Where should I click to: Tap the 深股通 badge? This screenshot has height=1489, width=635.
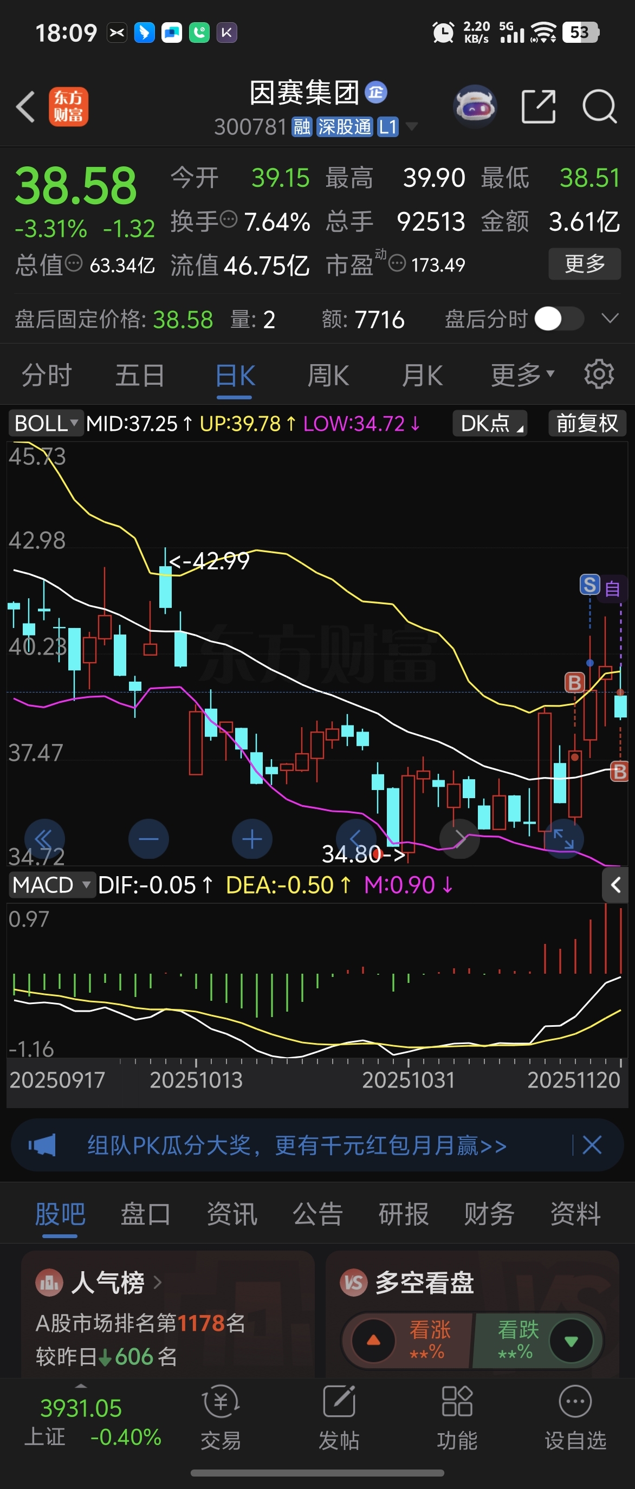pos(345,127)
